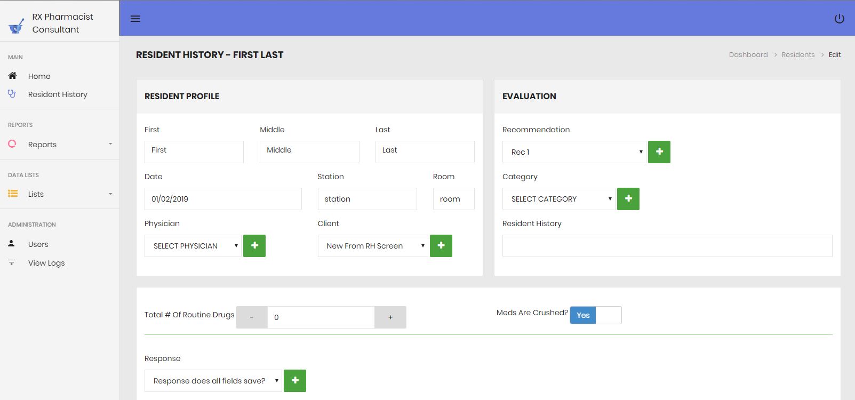Add a new Recommendation with plus button
855x400 pixels.
tap(659, 152)
